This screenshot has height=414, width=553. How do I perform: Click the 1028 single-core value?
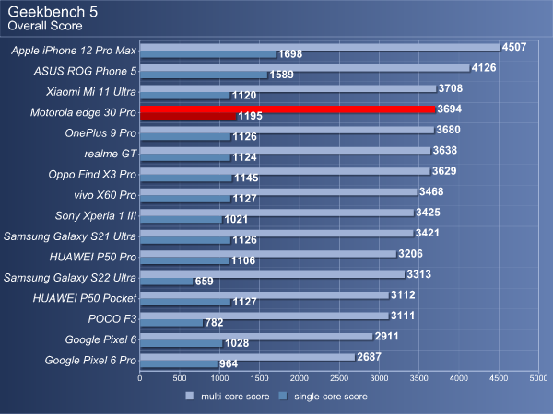[237, 343]
